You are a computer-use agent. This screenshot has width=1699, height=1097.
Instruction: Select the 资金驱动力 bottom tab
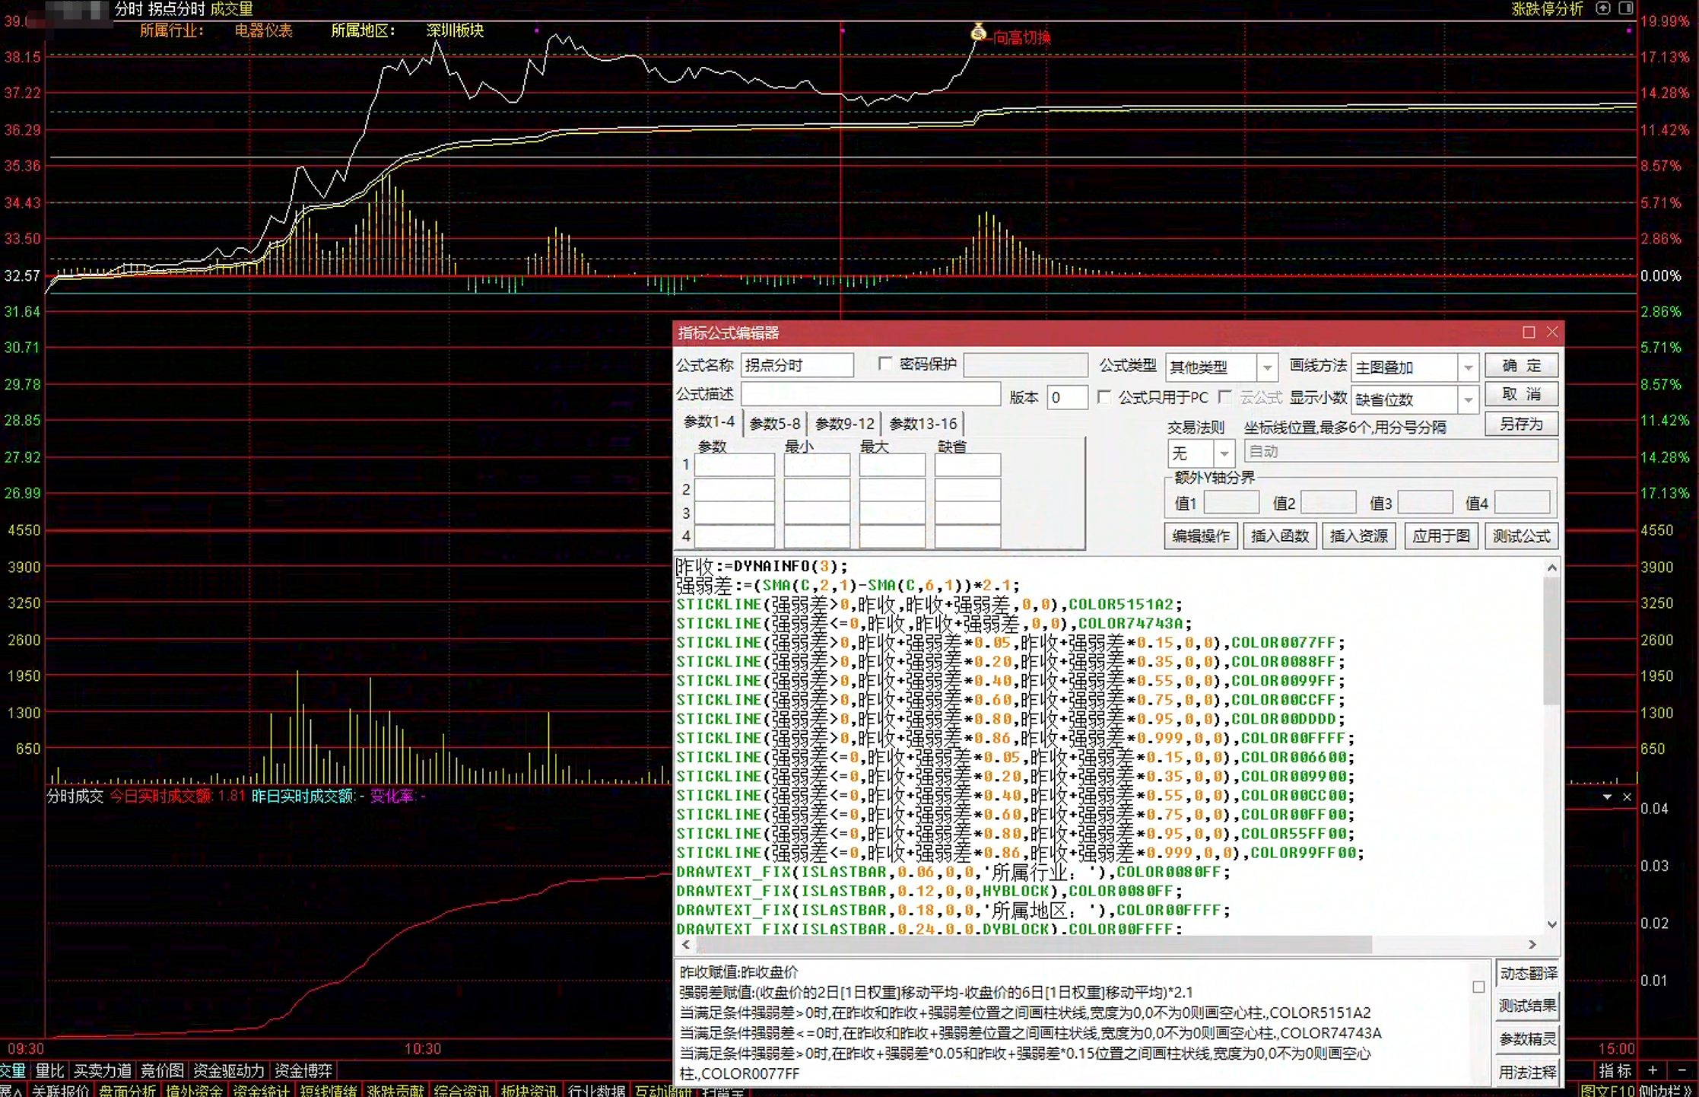pyautogui.click(x=228, y=1070)
